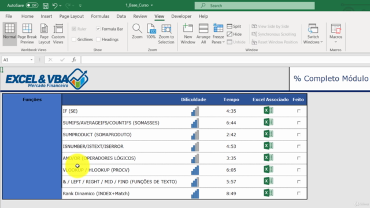Screen dimensions: 370x208
Task: Open the Data tab
Action: (x=121, y=16)
